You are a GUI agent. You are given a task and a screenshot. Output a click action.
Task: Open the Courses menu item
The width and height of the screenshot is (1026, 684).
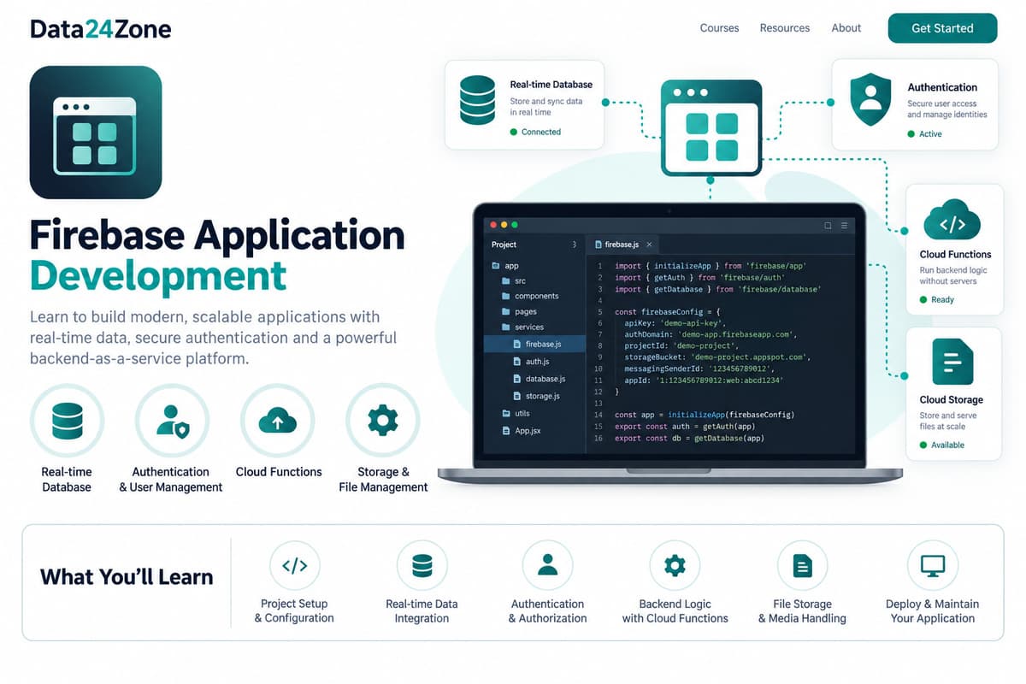tap(719, 28)
